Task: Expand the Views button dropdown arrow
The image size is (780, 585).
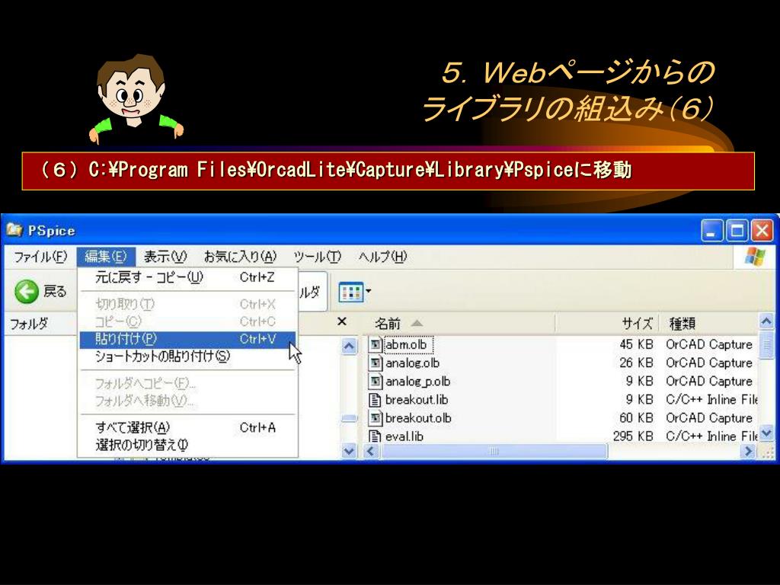Action: coord(369,290)
